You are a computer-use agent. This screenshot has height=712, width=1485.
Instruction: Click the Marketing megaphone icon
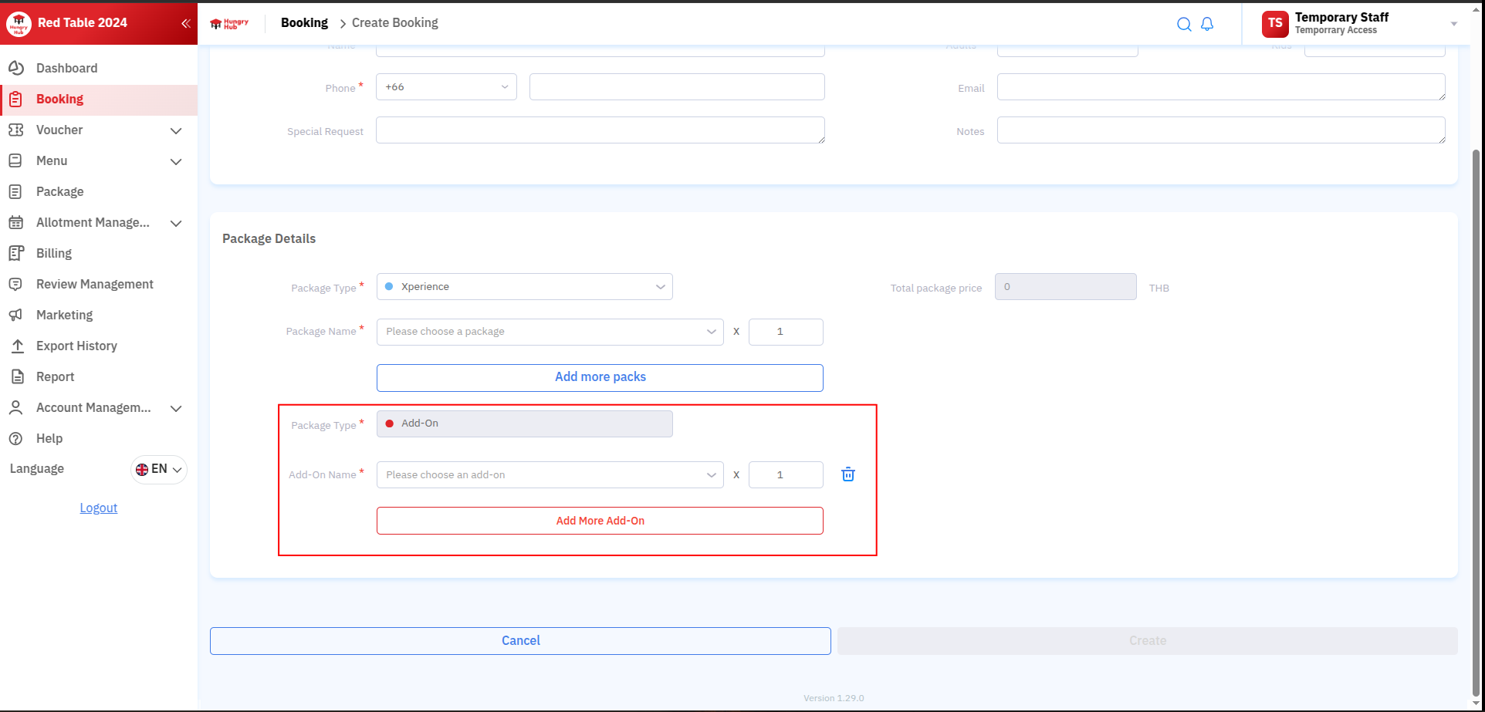pos(16,315)
